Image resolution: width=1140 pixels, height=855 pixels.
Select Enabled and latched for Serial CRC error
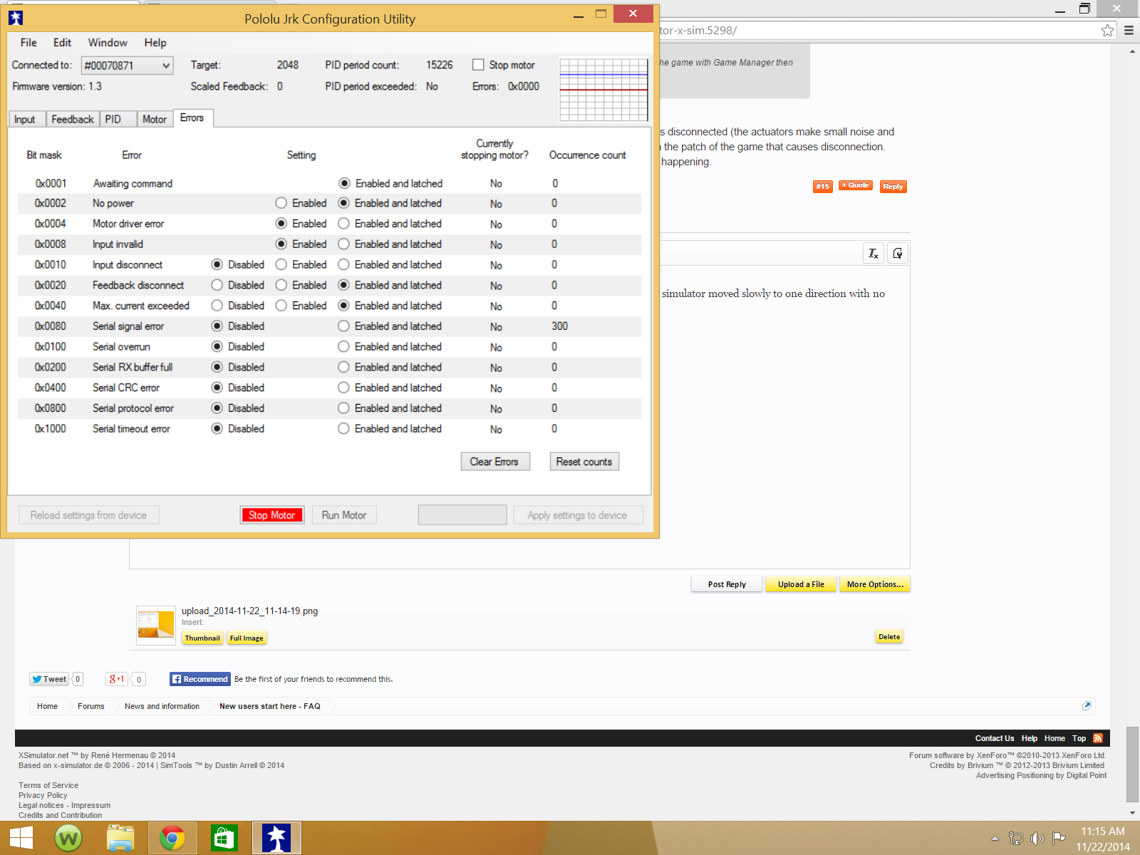(343, 388)
